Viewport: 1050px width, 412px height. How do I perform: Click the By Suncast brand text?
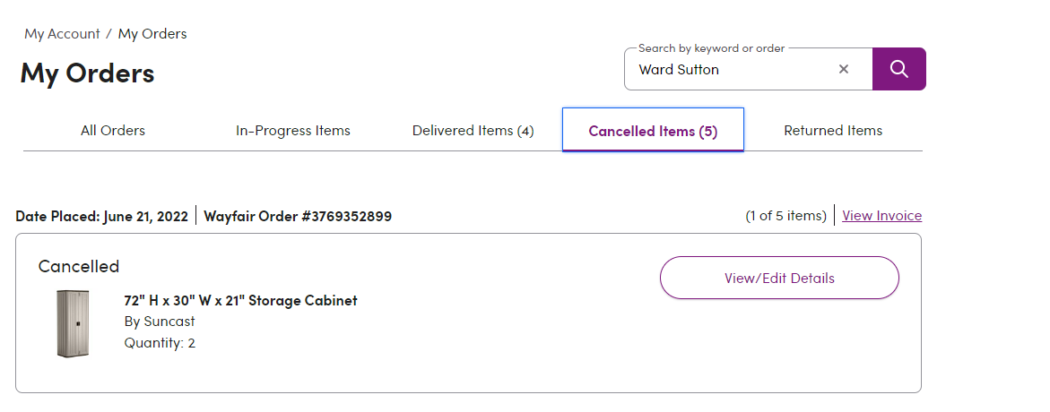pyautogui.click(x=160, y=321)
